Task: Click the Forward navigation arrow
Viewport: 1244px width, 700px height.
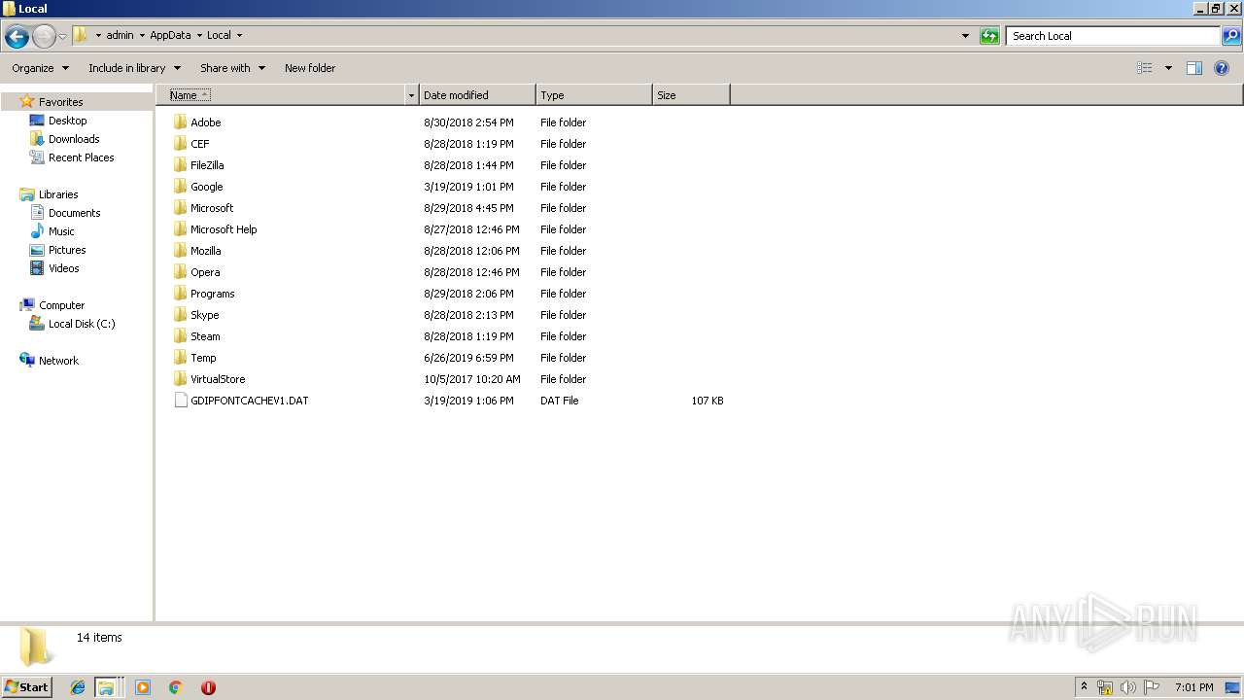Action: (x=44, y=37)
